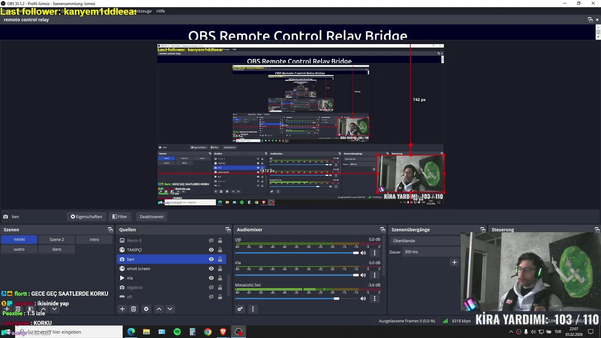Mute the irla audio channel

tap(363, 275)
